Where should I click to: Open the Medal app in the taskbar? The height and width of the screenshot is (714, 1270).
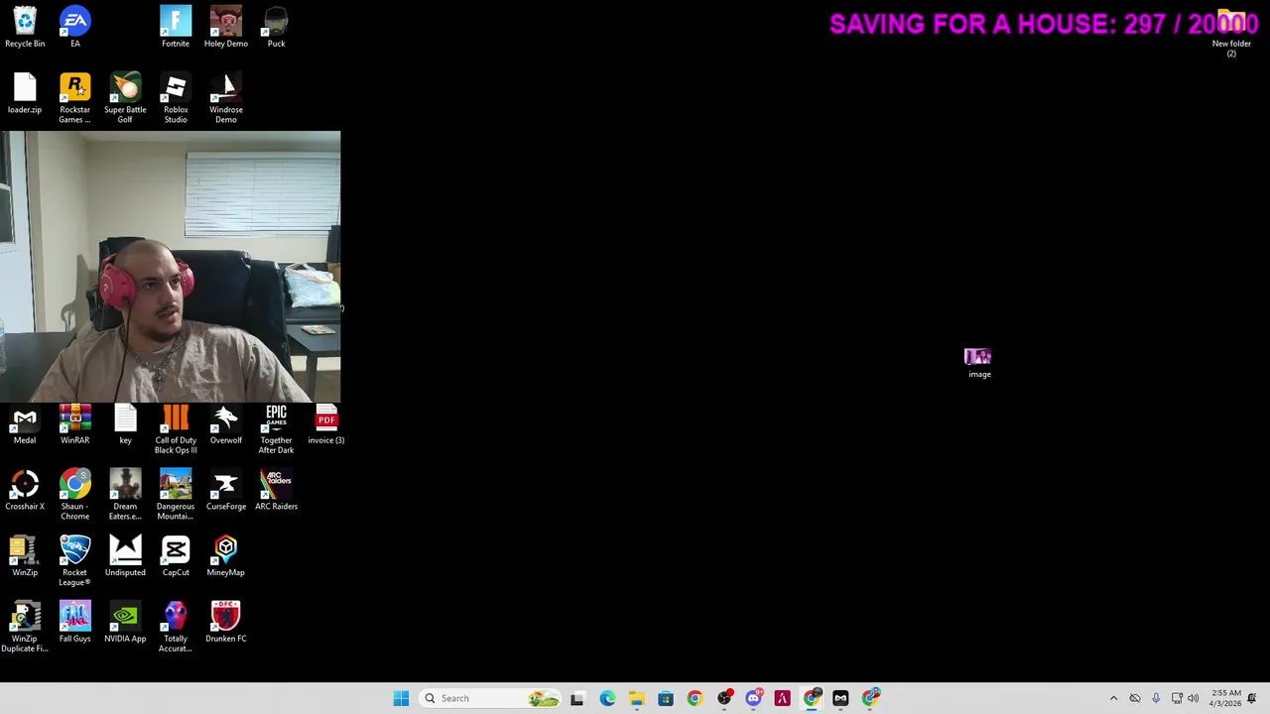click(x=840, y=698)
